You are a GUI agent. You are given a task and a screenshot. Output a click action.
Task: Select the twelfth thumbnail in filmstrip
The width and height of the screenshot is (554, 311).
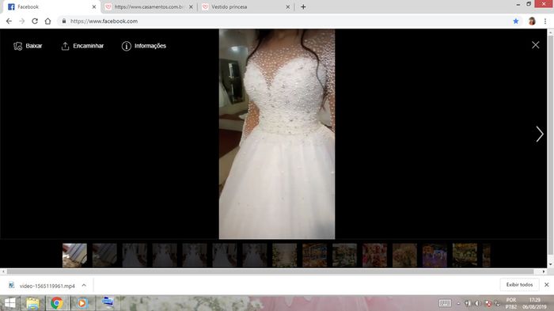click(405, 255)
